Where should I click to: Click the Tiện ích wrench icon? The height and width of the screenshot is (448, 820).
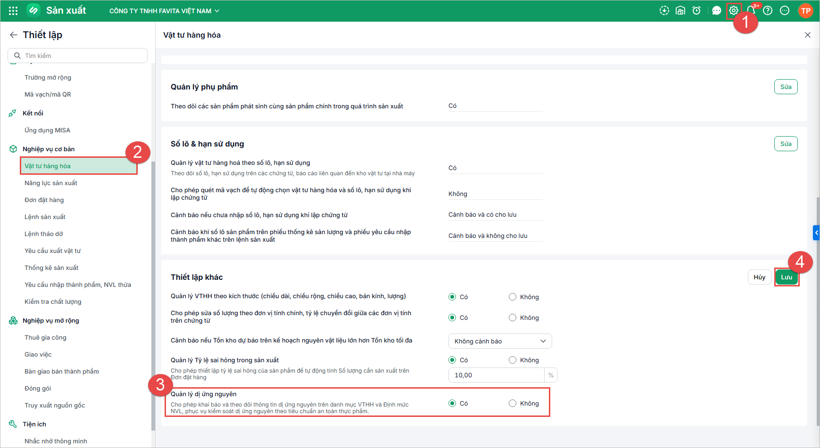[x=13, y=424]
